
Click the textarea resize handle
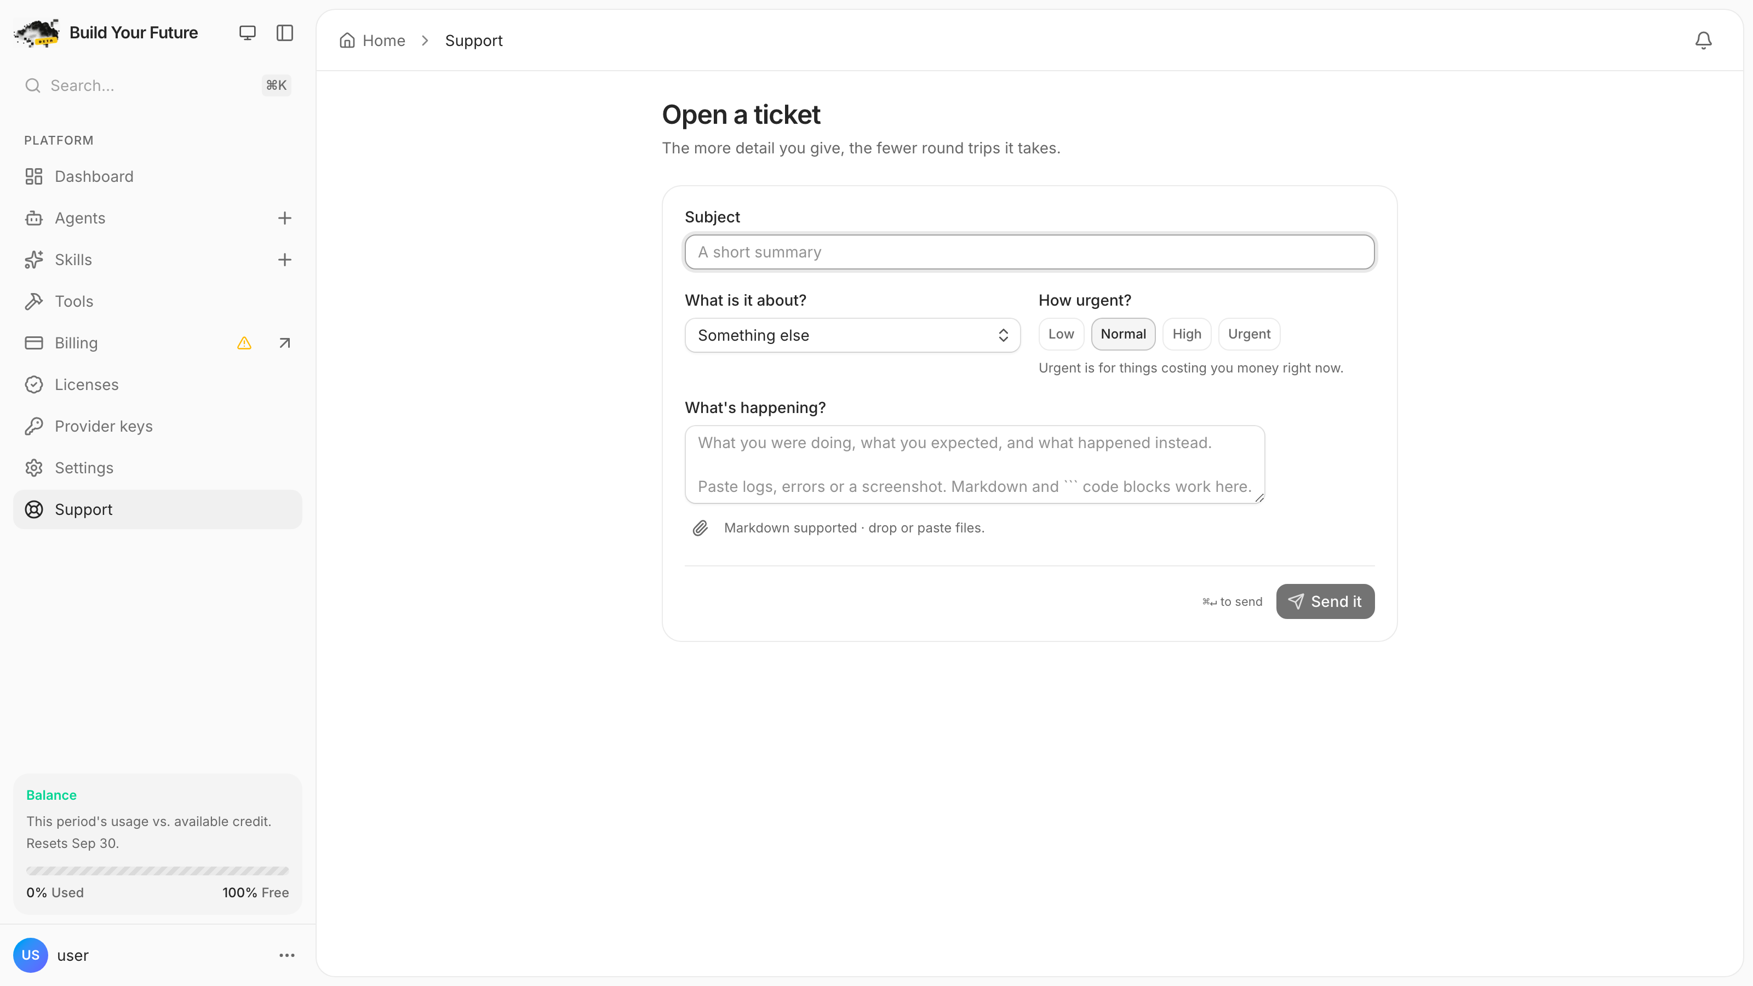pos(1259,498)
